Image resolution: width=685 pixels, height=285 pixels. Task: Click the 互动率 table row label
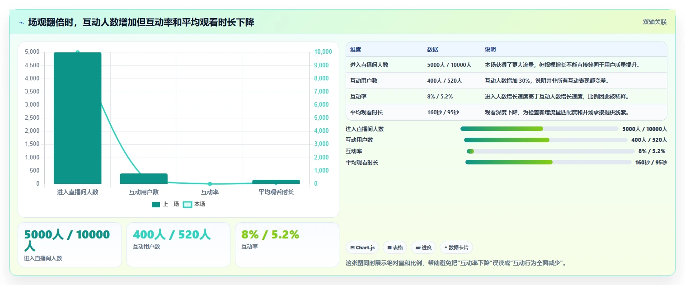tap(358, 97)
